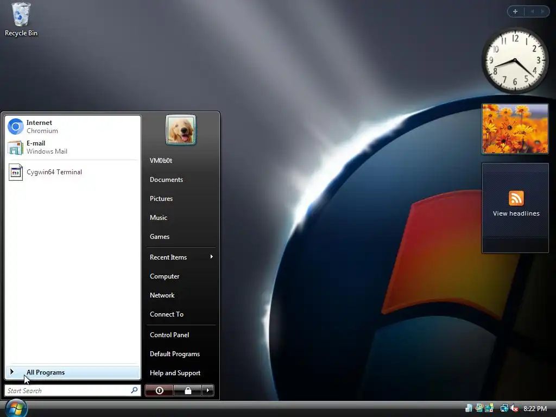Expand the All Programs list
Image resolution: width=556 pixels, height=417 pixels.
[x=73, y=372]
